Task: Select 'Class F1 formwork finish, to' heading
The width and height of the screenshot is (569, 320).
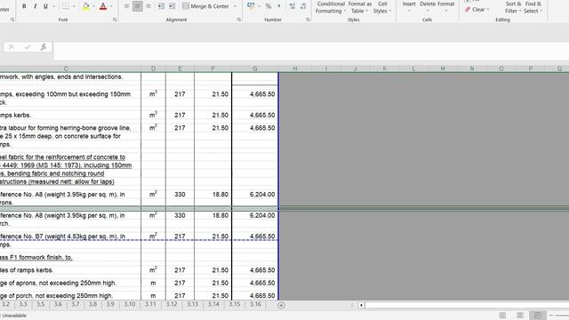Action: point(36,258)
